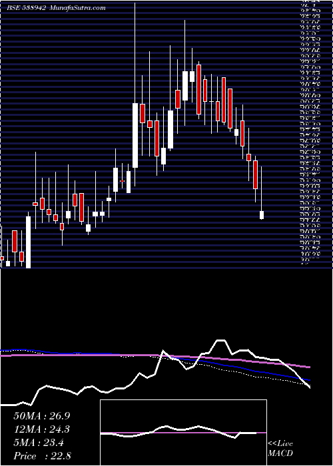Click the <<Live MACD label
This screenshot has height=466, width=333.
280,448
